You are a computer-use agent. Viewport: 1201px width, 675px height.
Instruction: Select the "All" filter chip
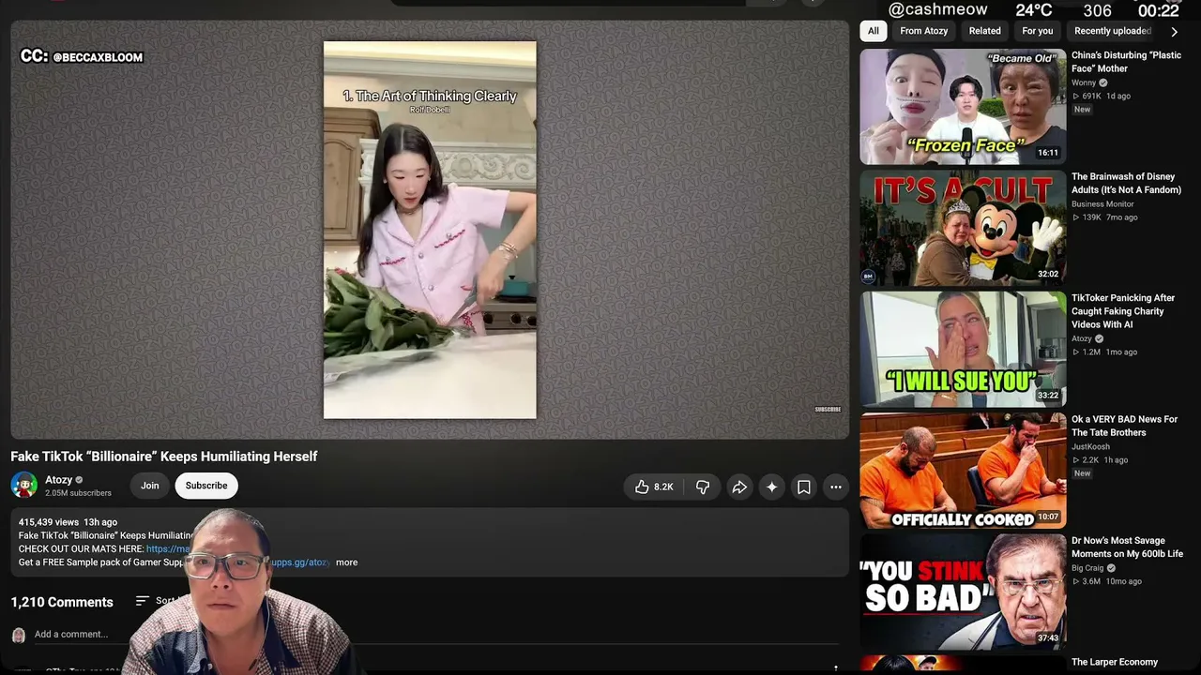874,31
